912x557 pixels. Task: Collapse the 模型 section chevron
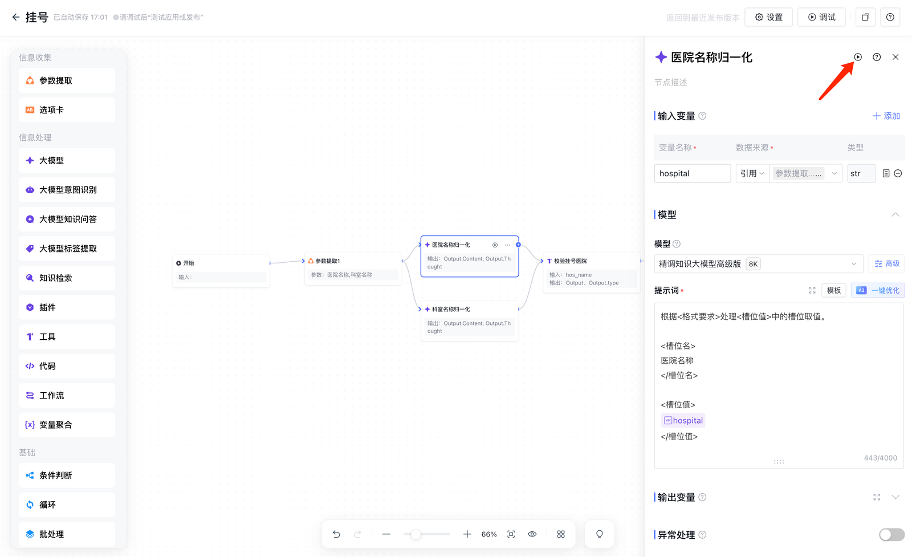[895, 215]
